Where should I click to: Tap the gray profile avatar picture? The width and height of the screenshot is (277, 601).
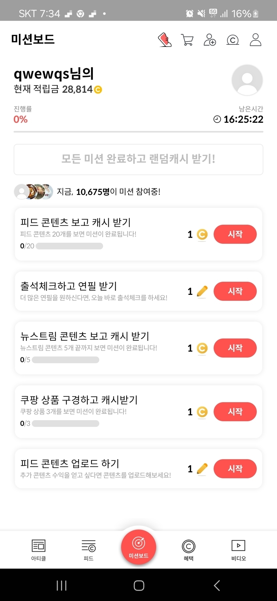(x=247, y=80)
